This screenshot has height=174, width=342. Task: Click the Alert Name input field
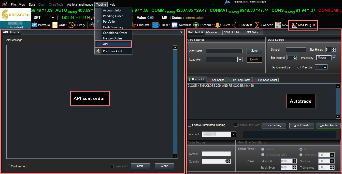[x=224, y=51]
